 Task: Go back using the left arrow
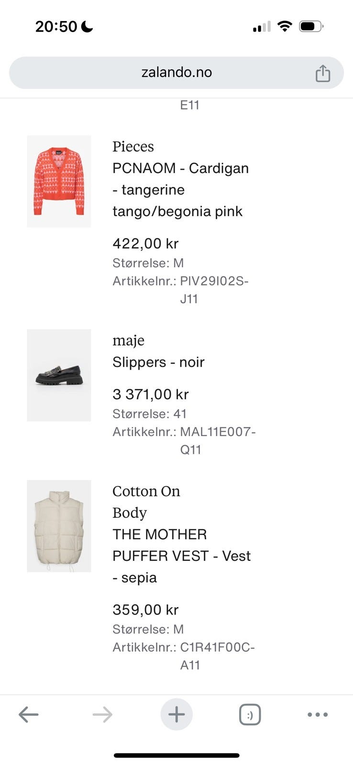click(29, 715)
